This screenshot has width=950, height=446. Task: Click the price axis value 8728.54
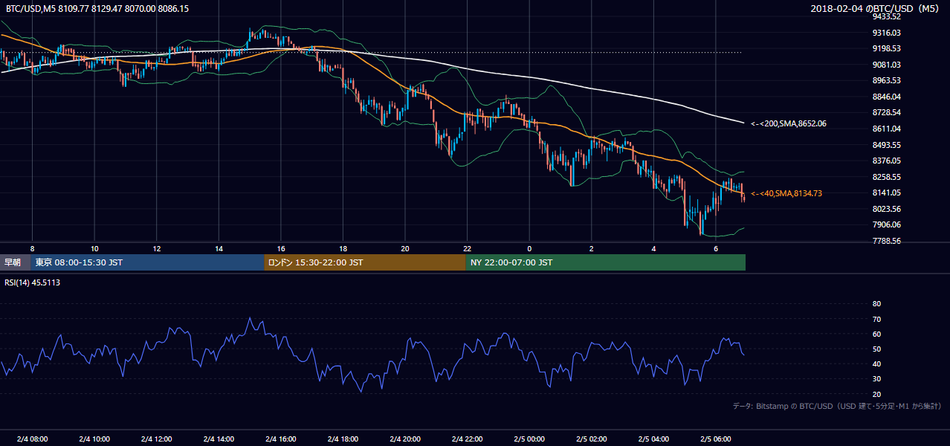[887, 112]
